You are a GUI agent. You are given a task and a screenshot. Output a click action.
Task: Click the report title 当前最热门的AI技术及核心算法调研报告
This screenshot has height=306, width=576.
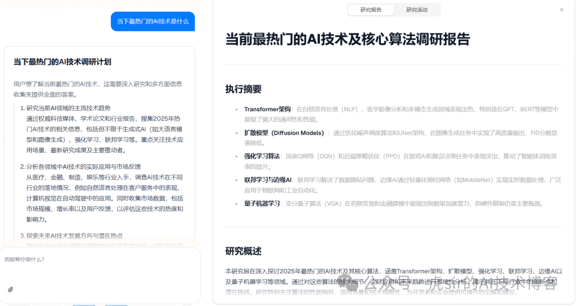pyautogui.click(x=348, y=39)
